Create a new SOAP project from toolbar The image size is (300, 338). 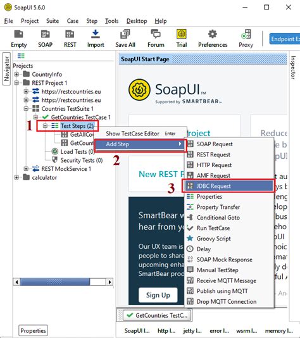[46, 34]
